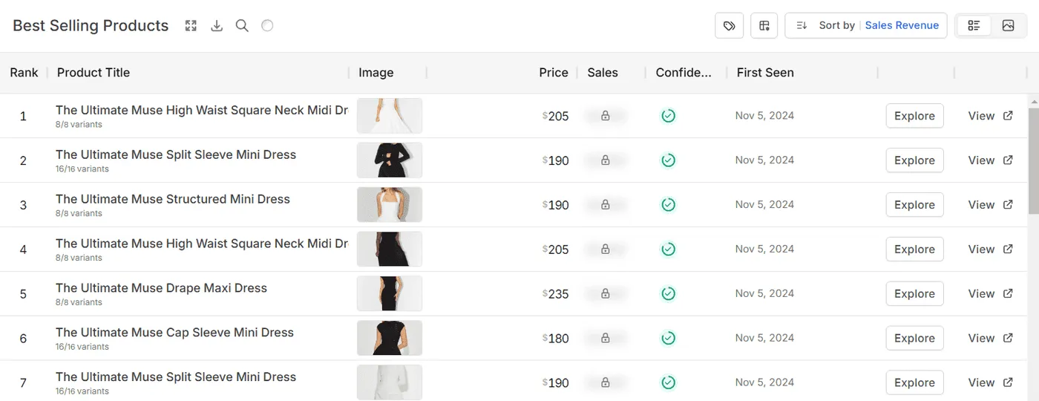
Task: Sort by the First Seen column header
Action: coord(765,73)
